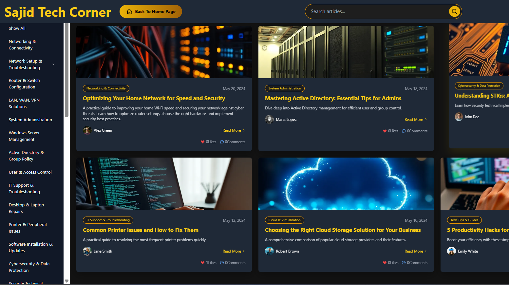Click the heart icon on Active Directory article
Screen dimensions: 509x285
click(x=385, y=131)
